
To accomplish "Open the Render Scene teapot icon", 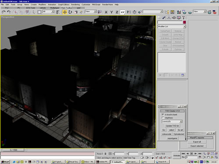I will coord(184,12).
